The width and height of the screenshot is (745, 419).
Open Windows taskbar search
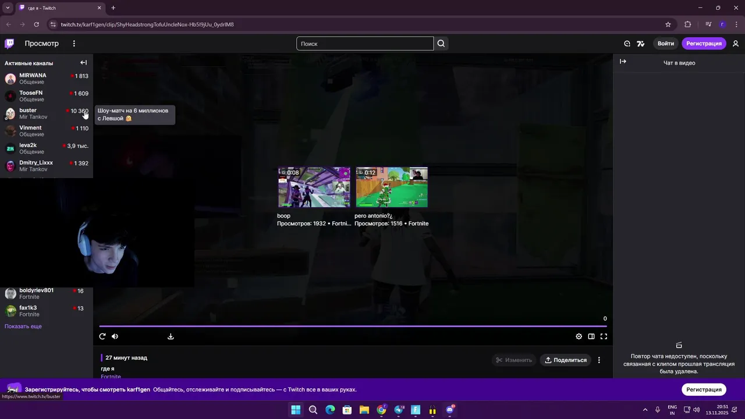(x=313, y=410)
